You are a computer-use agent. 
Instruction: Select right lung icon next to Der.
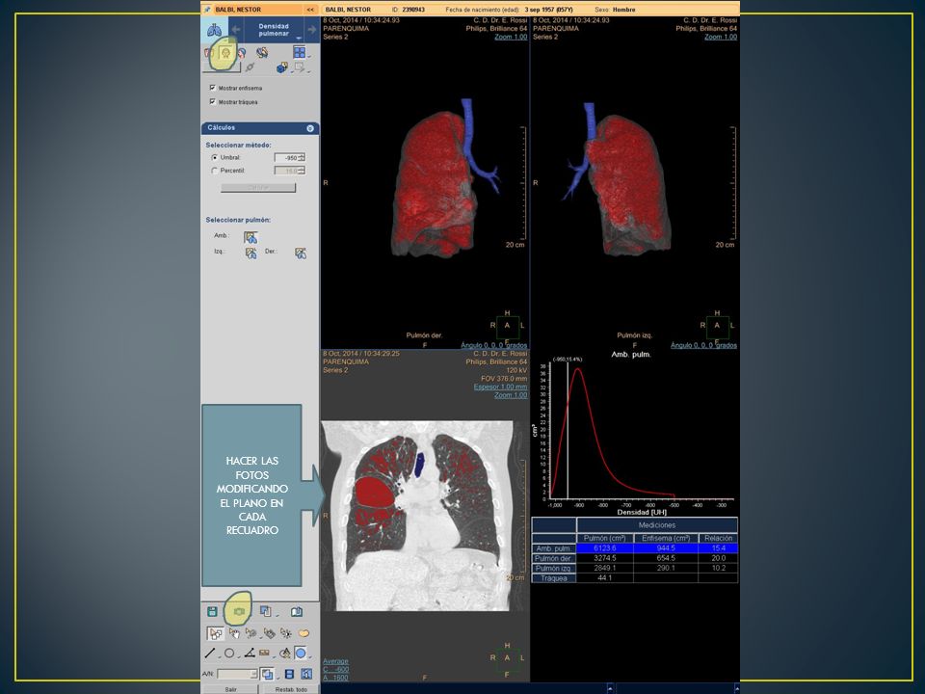pyautogui.click(x=301, y=254)
